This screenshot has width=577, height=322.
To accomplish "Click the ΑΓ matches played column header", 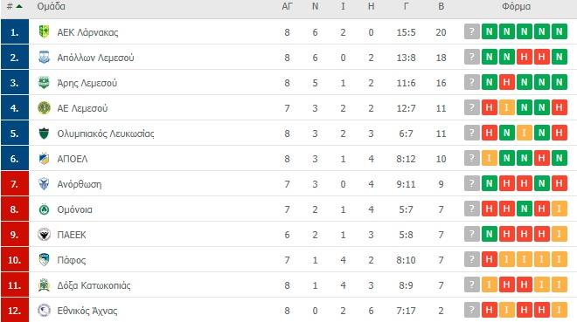I will pyautogui.click(x=287, y=6).
